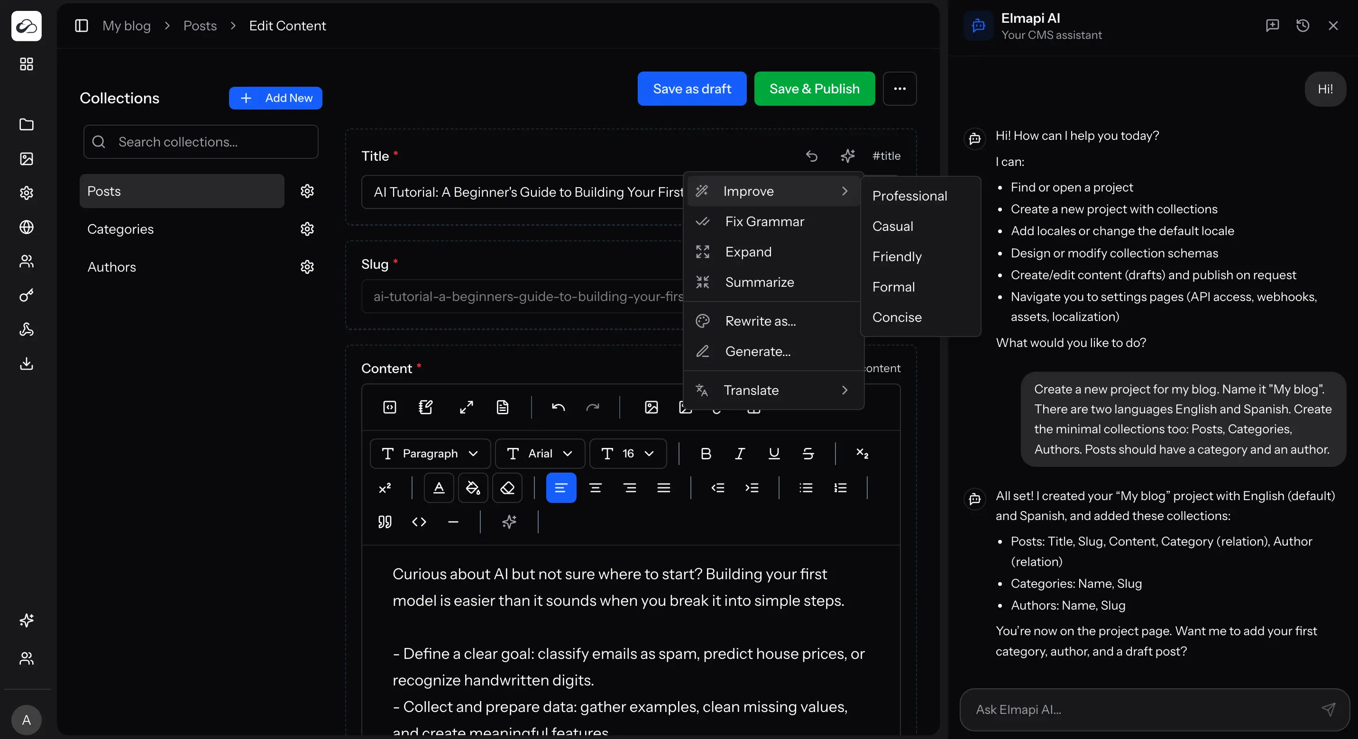Click Save as draft button

(x=692, y=89)
